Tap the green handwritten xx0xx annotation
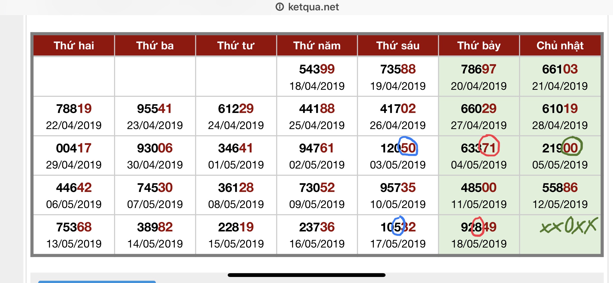613x283 pixels. (x=568, y=225)
